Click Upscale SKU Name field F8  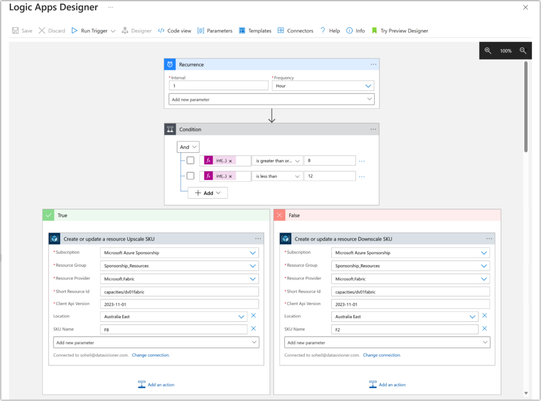point(174,330)
